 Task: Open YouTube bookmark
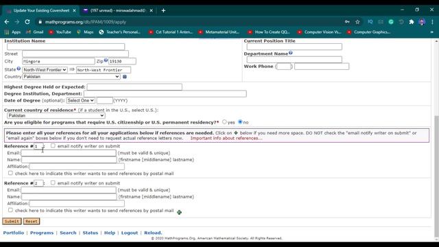coord(60,32)
